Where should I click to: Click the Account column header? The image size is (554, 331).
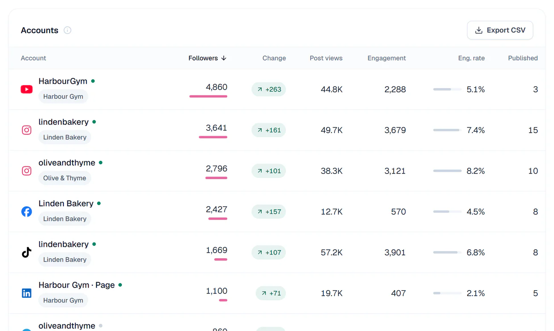33,58
